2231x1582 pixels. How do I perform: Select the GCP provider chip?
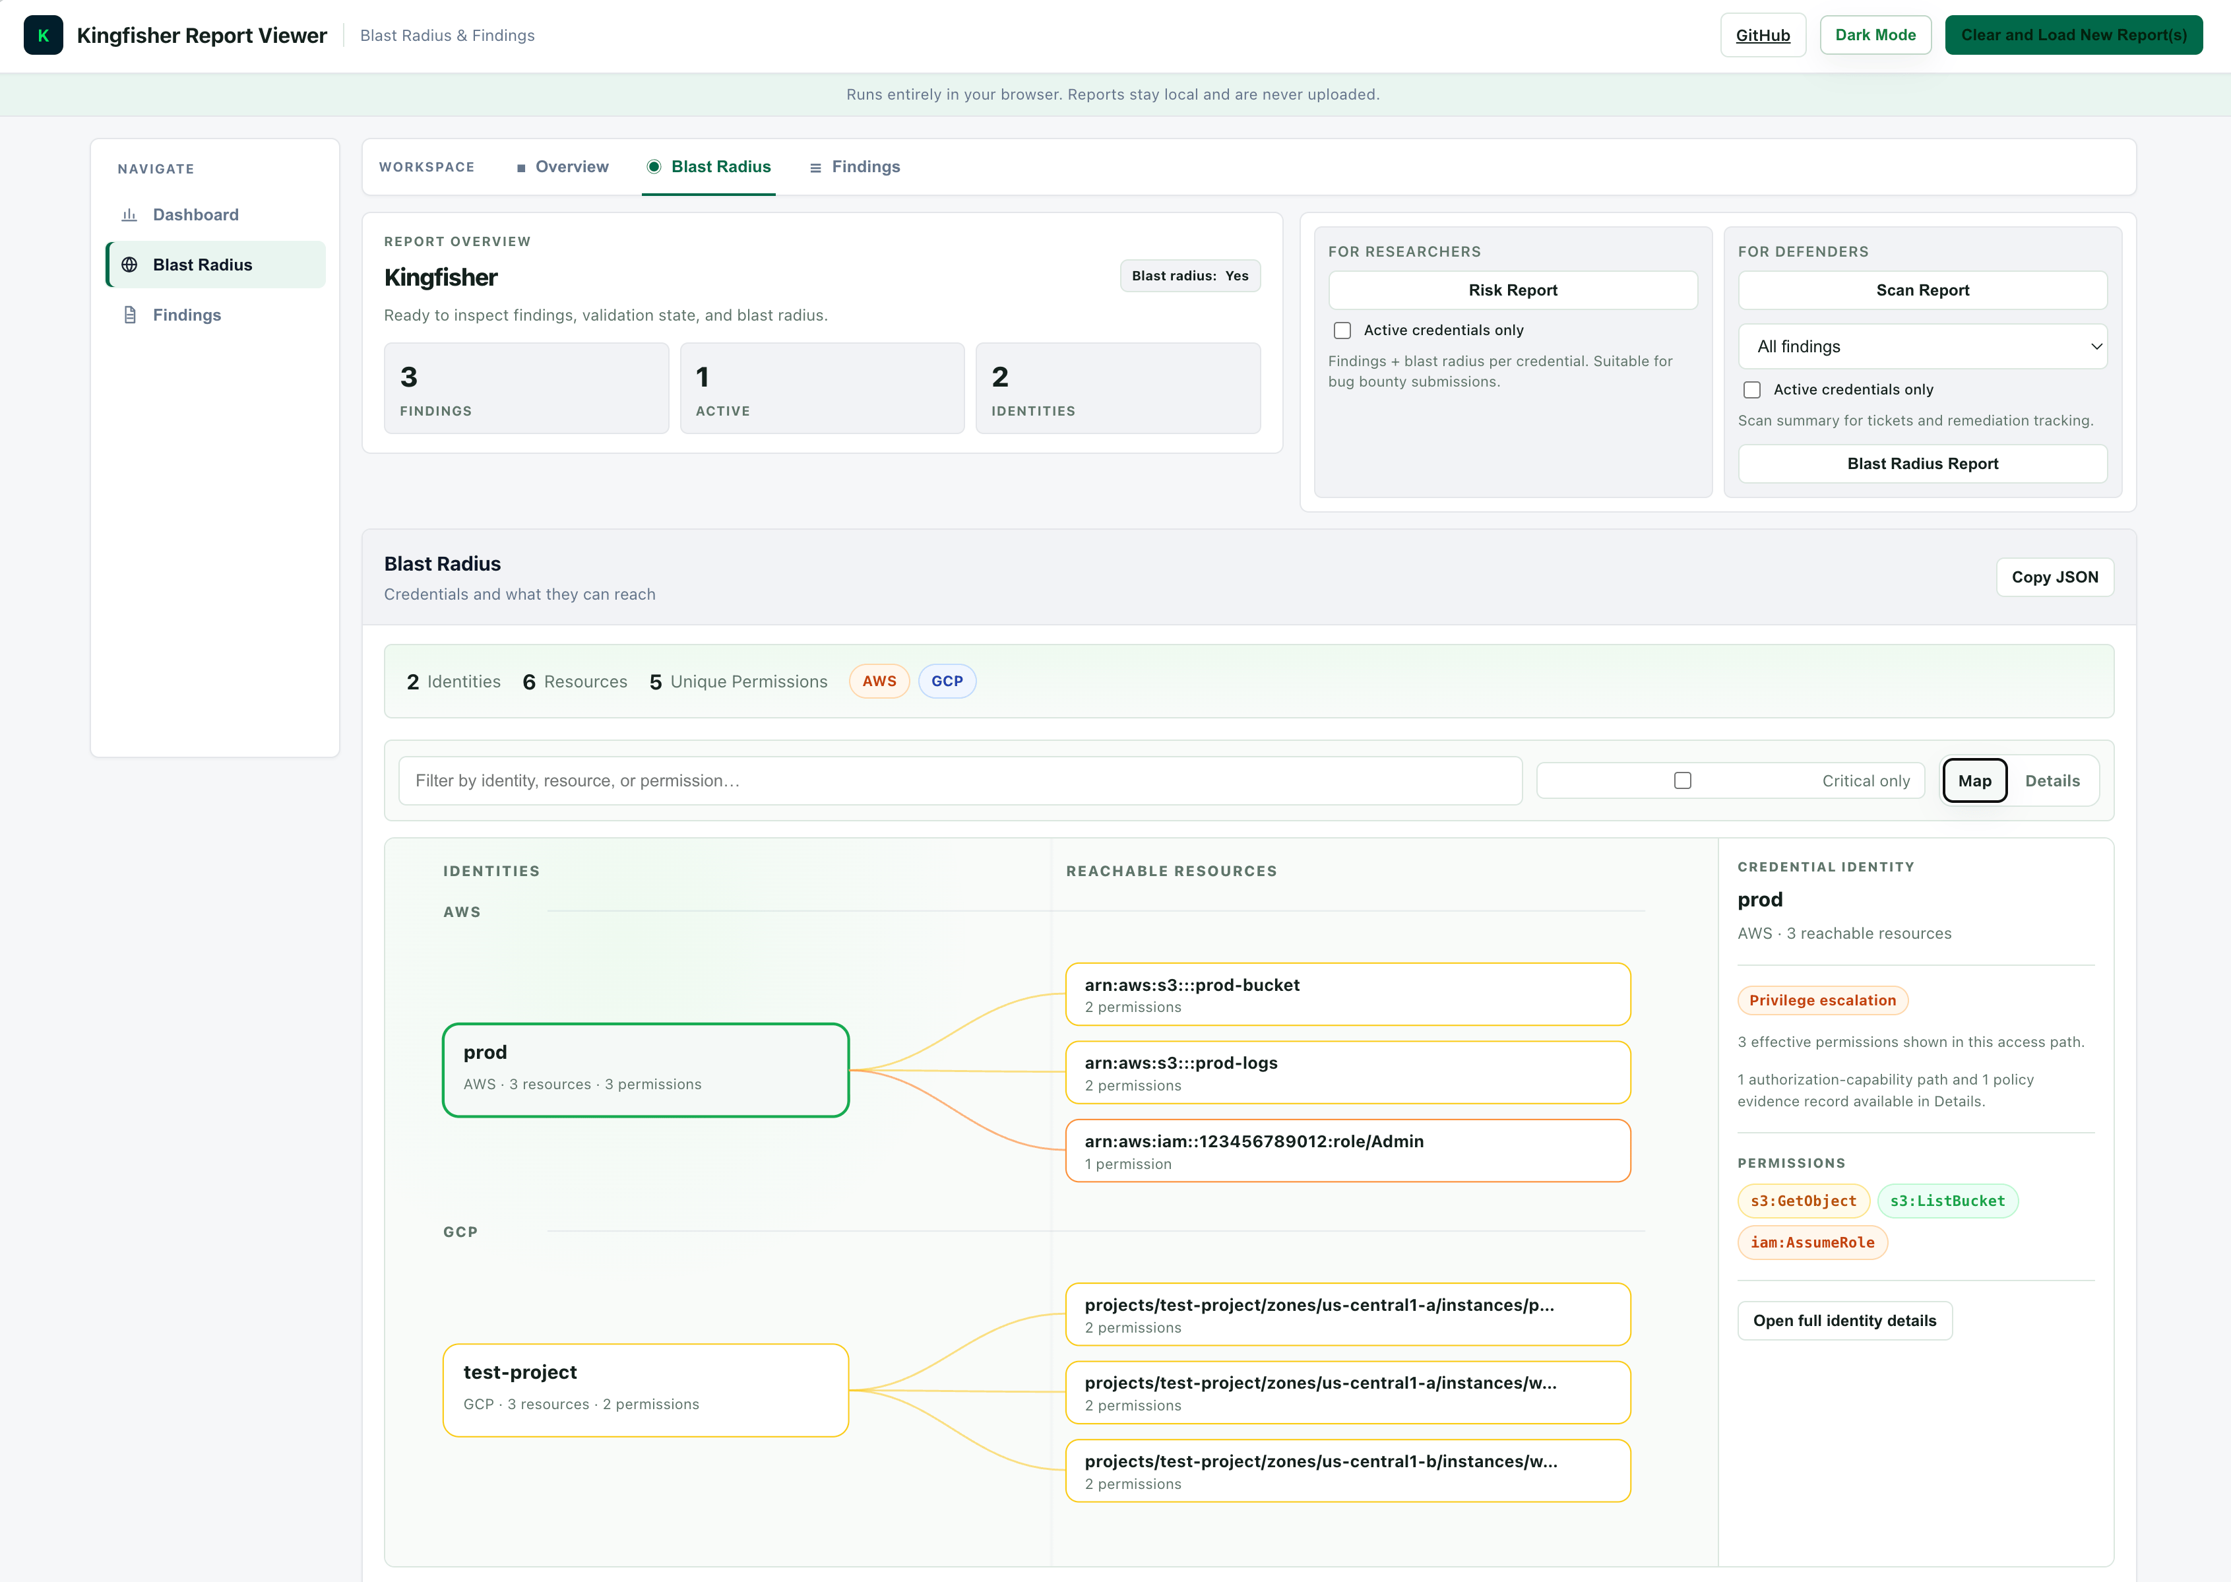(947, 681)
